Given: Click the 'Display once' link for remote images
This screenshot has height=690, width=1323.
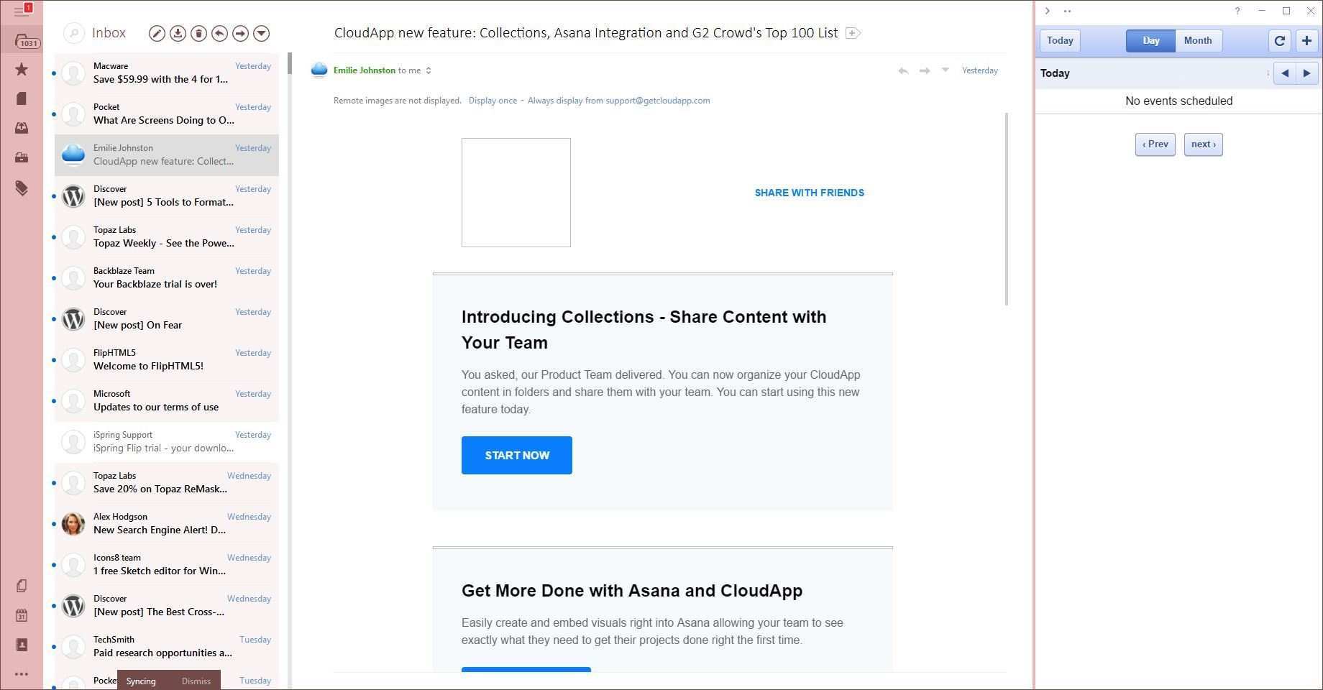Looking at the screenshot, I should pos(493,101).
